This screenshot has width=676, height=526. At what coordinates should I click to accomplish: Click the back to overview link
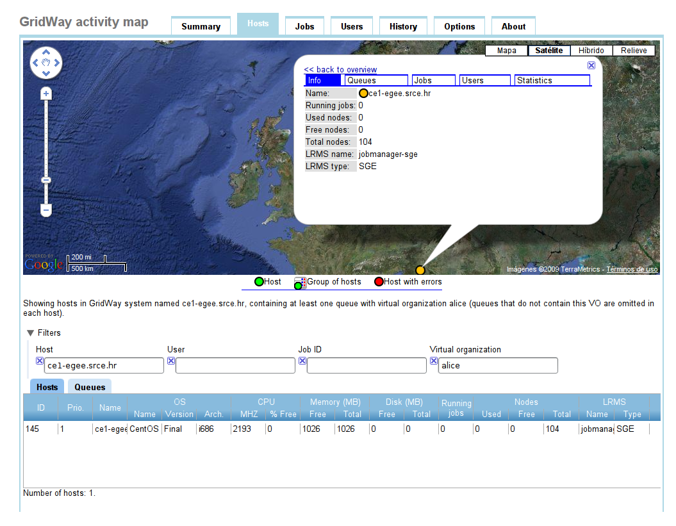(340, 69)
